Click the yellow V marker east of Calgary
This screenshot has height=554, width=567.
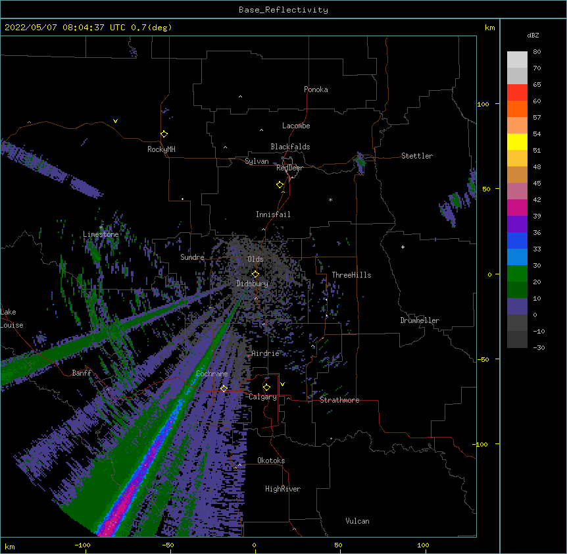[282, 384]
